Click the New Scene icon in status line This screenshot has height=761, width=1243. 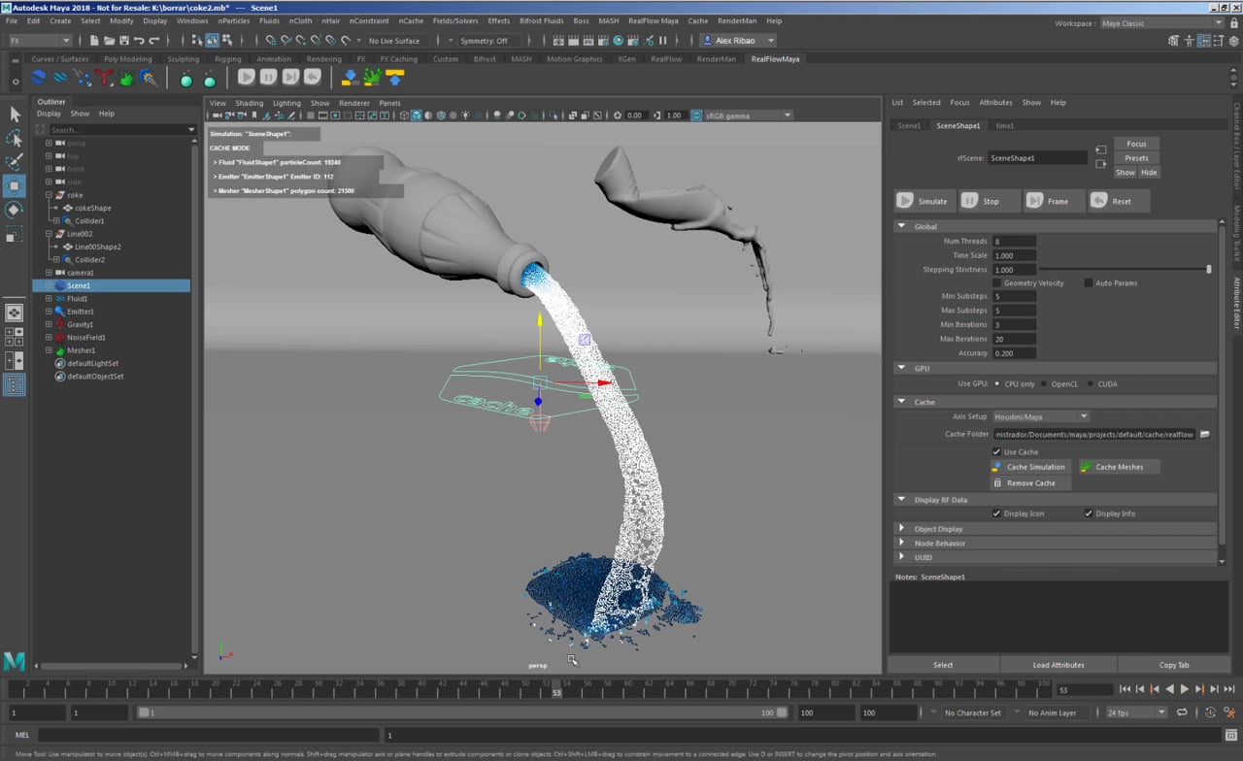coord(94,41)
